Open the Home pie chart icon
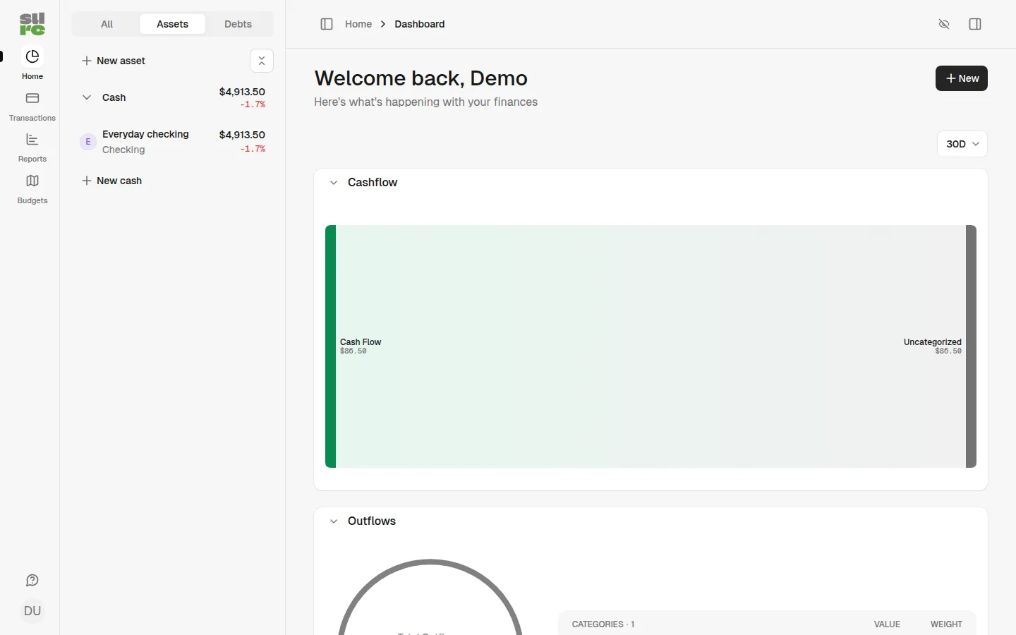 pyautogui.click(x=32, y=56)
